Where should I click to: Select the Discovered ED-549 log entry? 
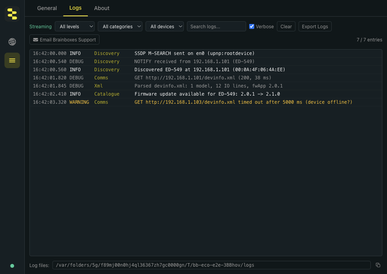(x=206, y=70)
